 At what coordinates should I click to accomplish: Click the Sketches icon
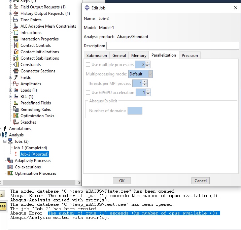(16, 122)
